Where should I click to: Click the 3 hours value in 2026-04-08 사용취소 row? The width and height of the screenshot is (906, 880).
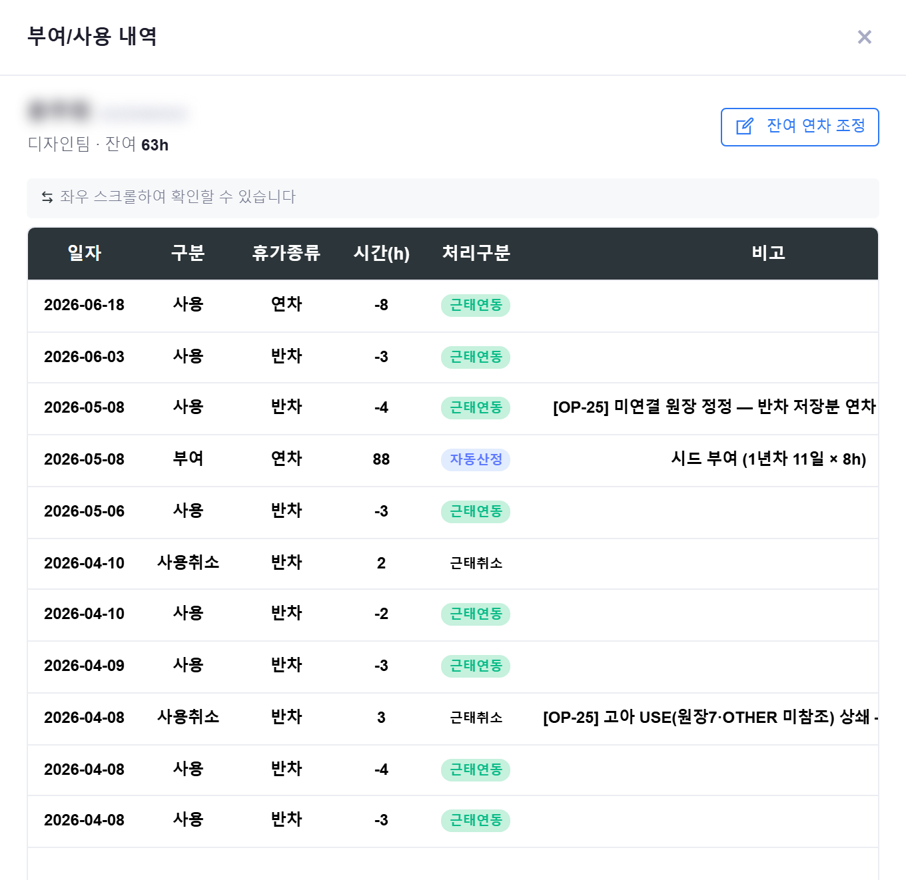point(381,718)
